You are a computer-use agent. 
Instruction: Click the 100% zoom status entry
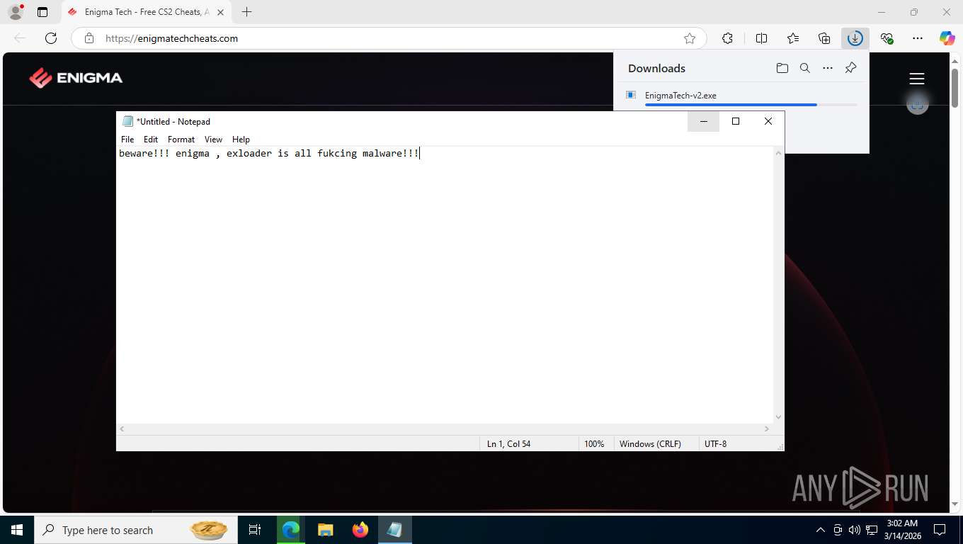pyautogui.click(x=594, y=444)
